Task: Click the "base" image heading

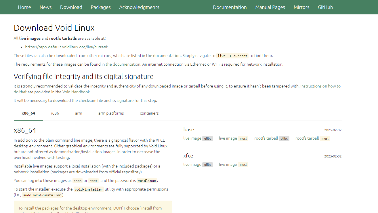Action: (x=189, y=130)
